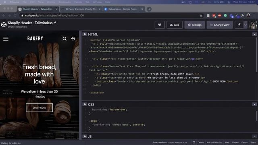Open JS editor settings gear
Image resolution: width=258 pixels, height=145 pixels.
point(85,136)
